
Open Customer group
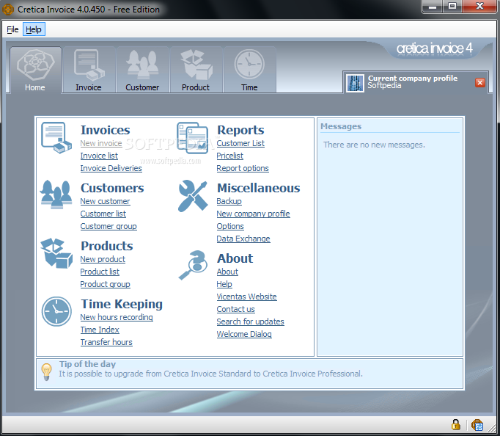(109, 226)
